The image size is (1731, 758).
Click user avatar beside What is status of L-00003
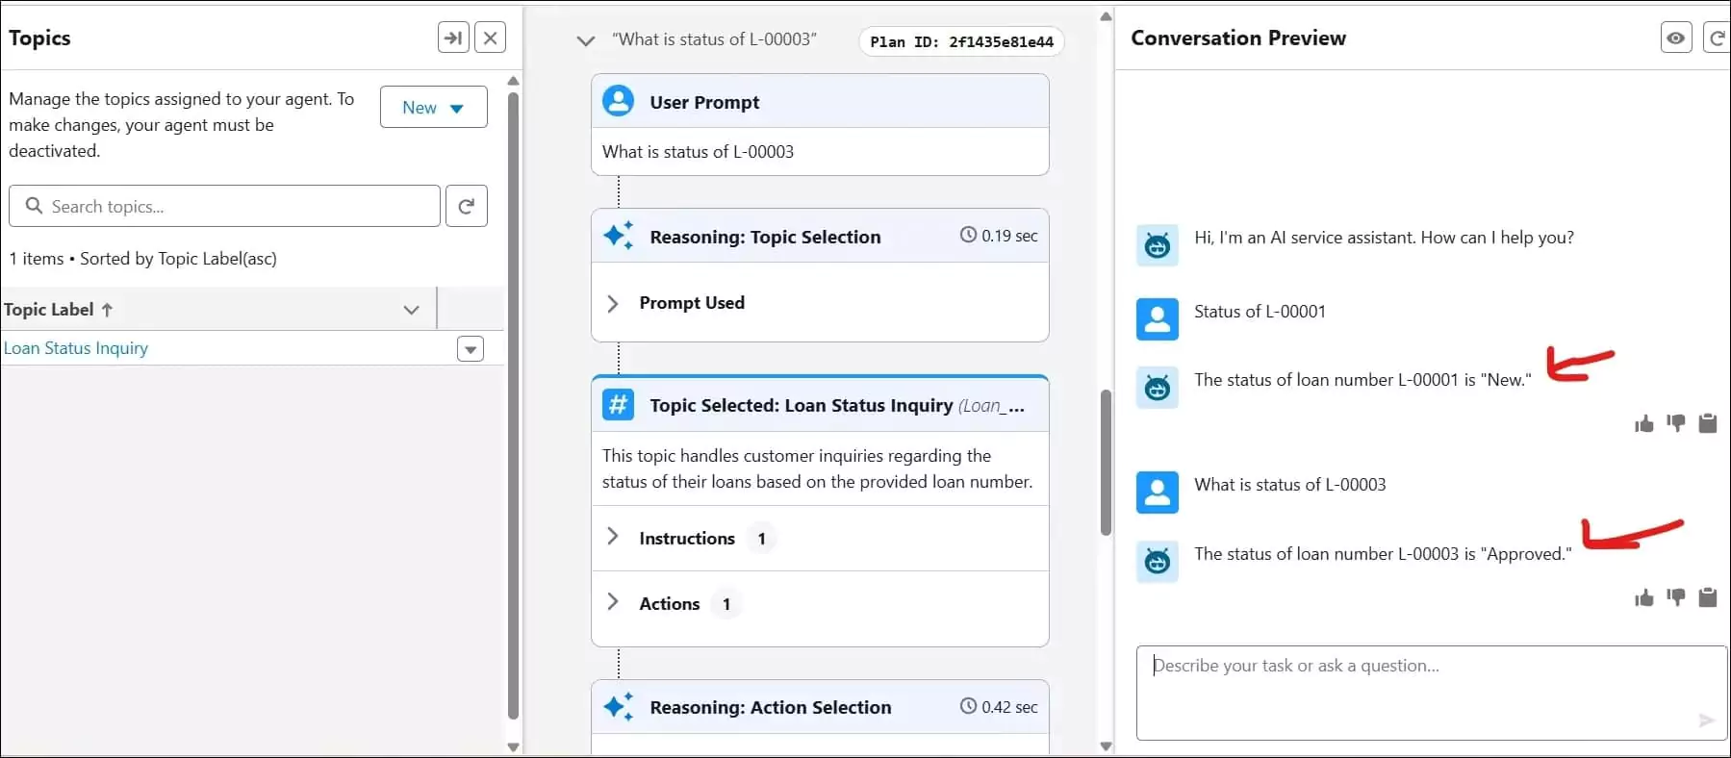[x=1158, y=493]
